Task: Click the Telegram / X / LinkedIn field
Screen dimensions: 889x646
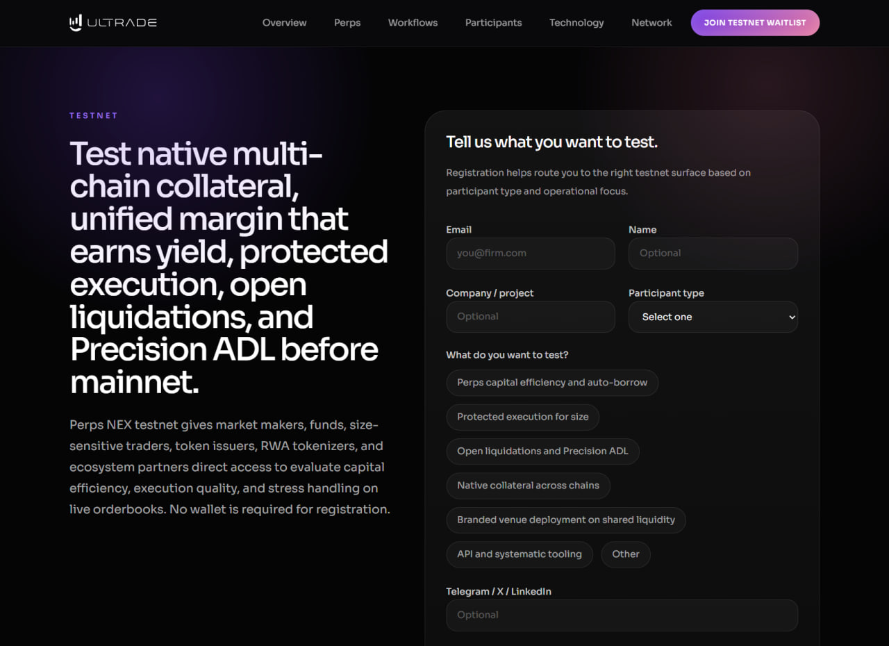Action: [622, 615]
